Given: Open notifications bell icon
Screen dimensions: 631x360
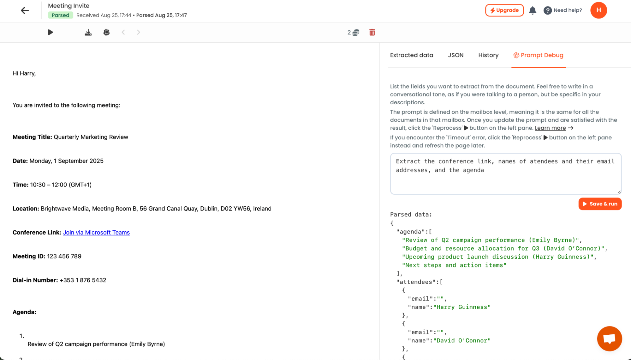Looking at the screenshot, I should pos(533,10).
